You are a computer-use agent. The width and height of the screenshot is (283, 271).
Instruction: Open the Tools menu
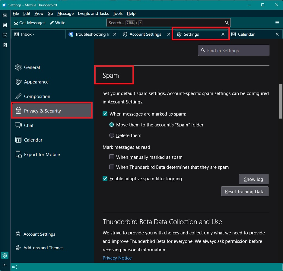pyautogui.click(x=118, y=13)
